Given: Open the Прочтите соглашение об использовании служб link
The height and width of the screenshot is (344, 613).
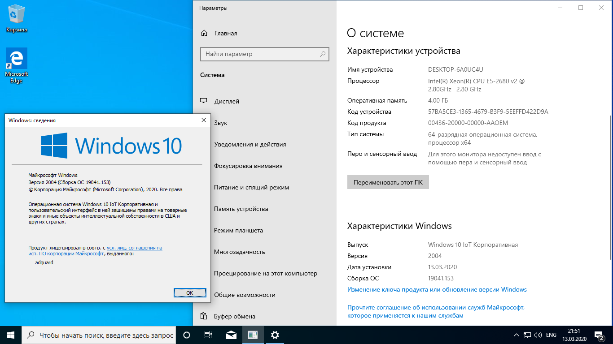Looking at the screenshot, I should [436, 312].
